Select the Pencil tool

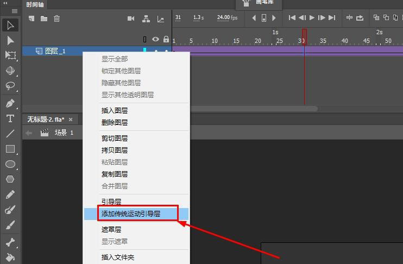(10, 194)
